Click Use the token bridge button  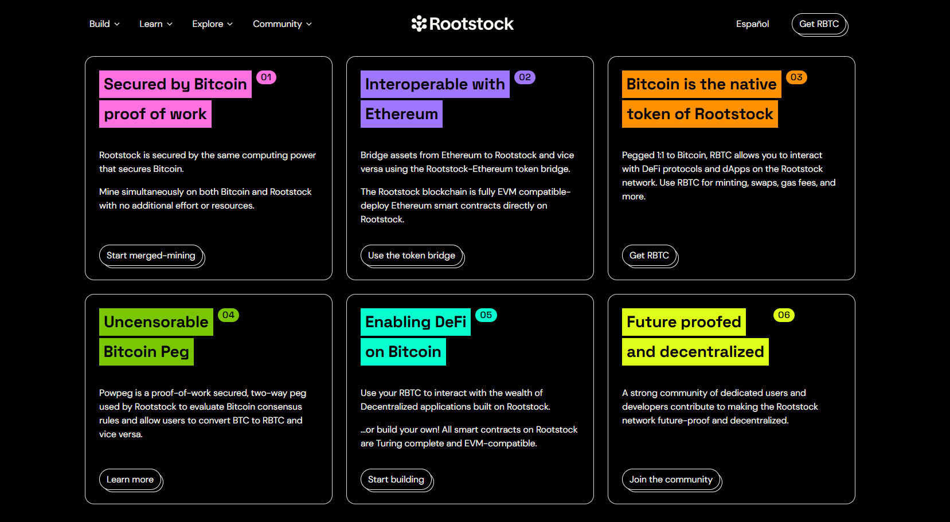(412, 256)
